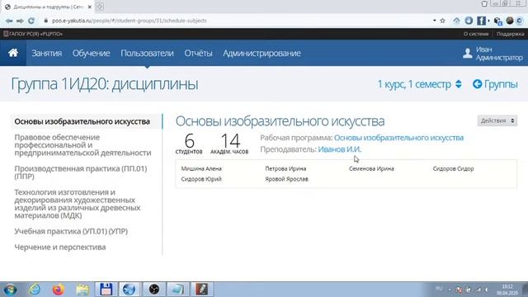The width and height of the screenshot is (528, 297).
Task: Open the file explorer folder on the taskbar
Action: coord(82,290)
